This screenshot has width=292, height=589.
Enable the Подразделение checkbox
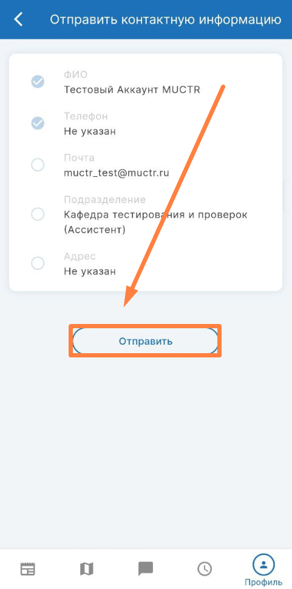(38, 214)
